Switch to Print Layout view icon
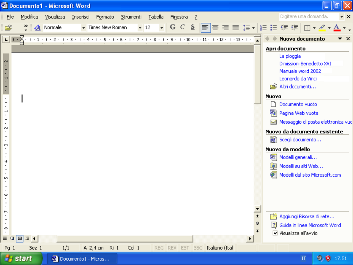Viewport: 353px width, 265px height. pos(20,238)
